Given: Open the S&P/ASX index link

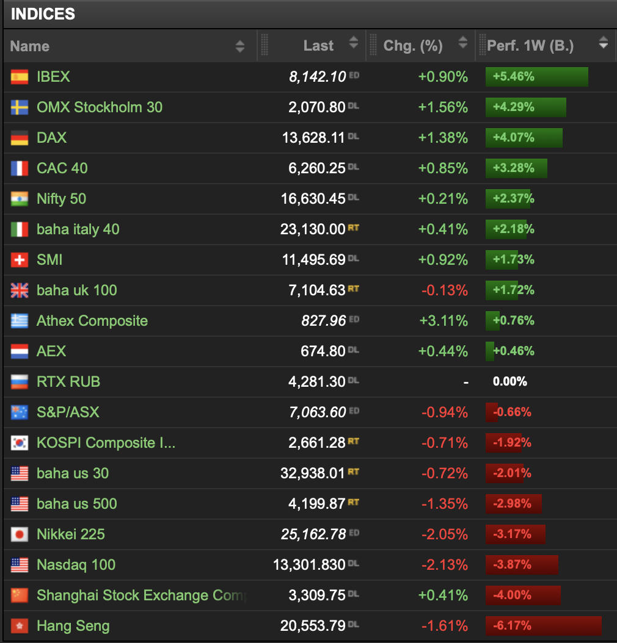Looking at the screenshot, I should point(68,412).
